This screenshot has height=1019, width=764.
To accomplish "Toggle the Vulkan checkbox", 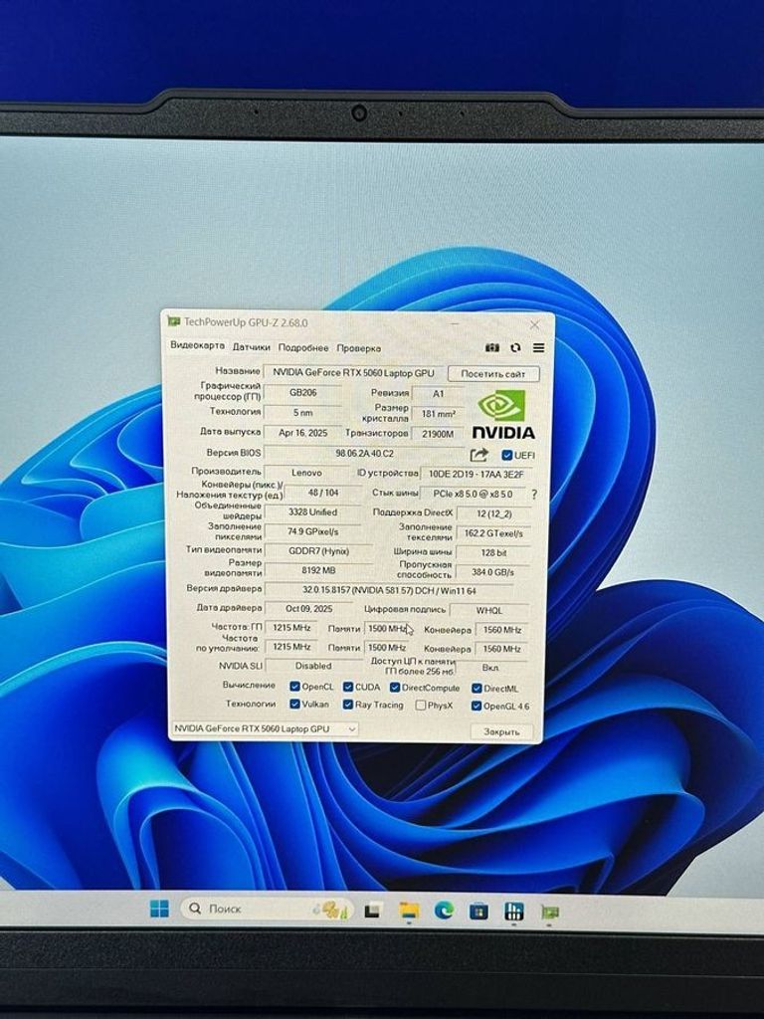I will click(294, 704).
